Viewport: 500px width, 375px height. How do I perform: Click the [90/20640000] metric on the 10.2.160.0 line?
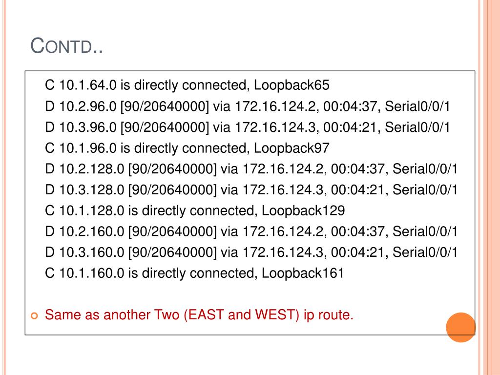[x=172, y=231]
